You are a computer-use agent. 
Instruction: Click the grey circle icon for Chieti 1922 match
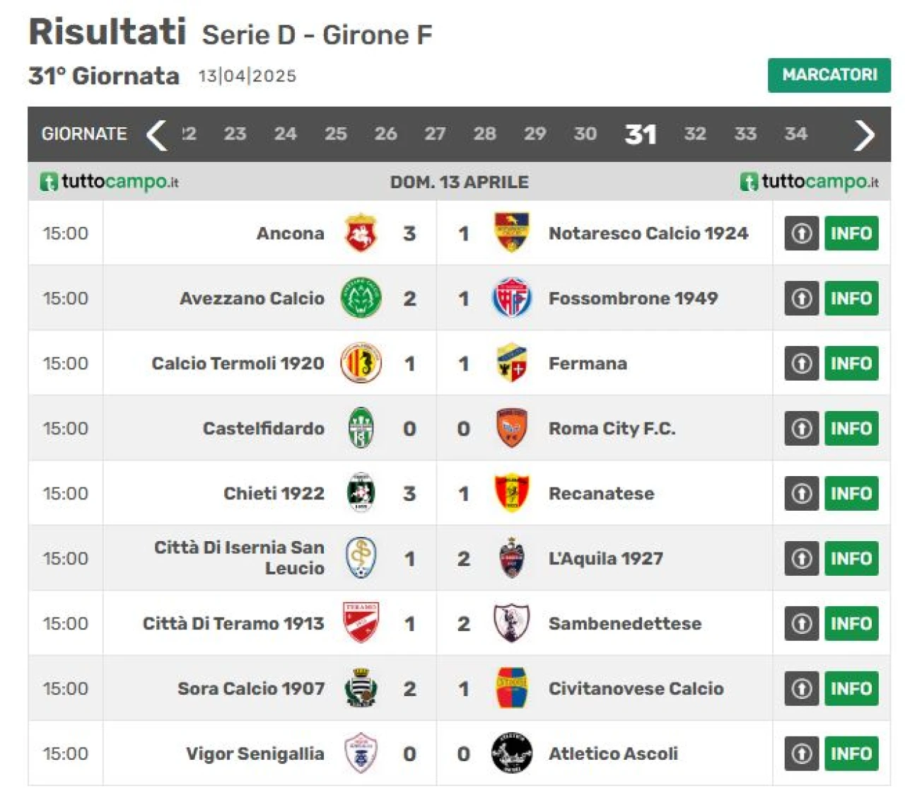click(x=801, y=494)
